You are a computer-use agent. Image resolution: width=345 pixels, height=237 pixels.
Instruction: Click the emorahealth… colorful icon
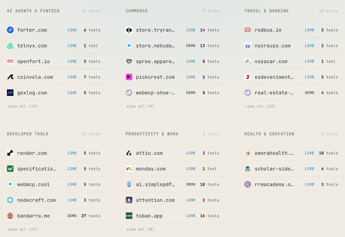[x=248, y=153]
